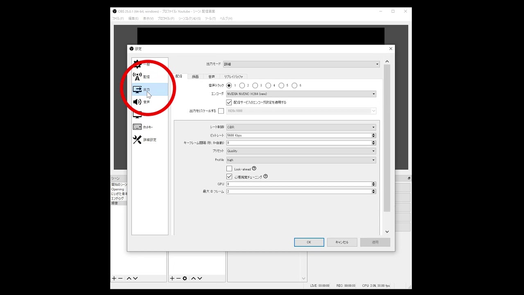Open the 出力モード dropdown
The image size is (524, 295).
(x=301, y=64)
